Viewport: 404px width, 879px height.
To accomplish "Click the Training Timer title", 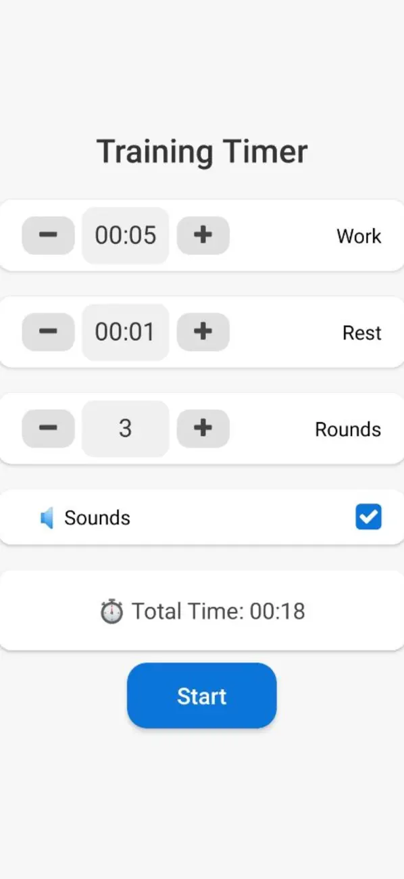I will click(201, 151).
